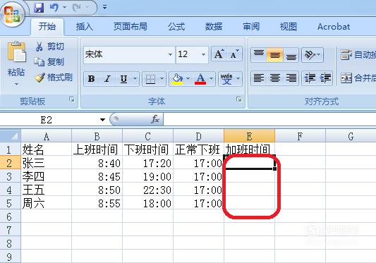Viewport: 376px width, 263px height.
Task: Expand the borders options arrow
Action: pyautogui.click(x=162, y=79)
